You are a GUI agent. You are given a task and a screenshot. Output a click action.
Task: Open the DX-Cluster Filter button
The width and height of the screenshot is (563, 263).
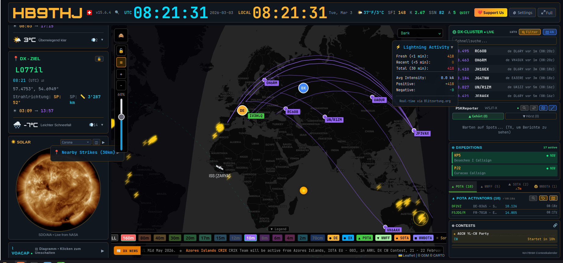coord(529,32)
